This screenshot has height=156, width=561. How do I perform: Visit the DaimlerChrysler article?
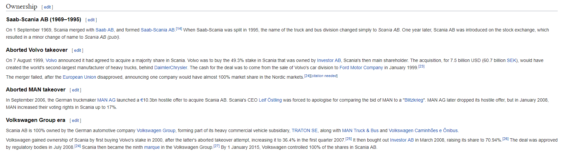point(171,68)
